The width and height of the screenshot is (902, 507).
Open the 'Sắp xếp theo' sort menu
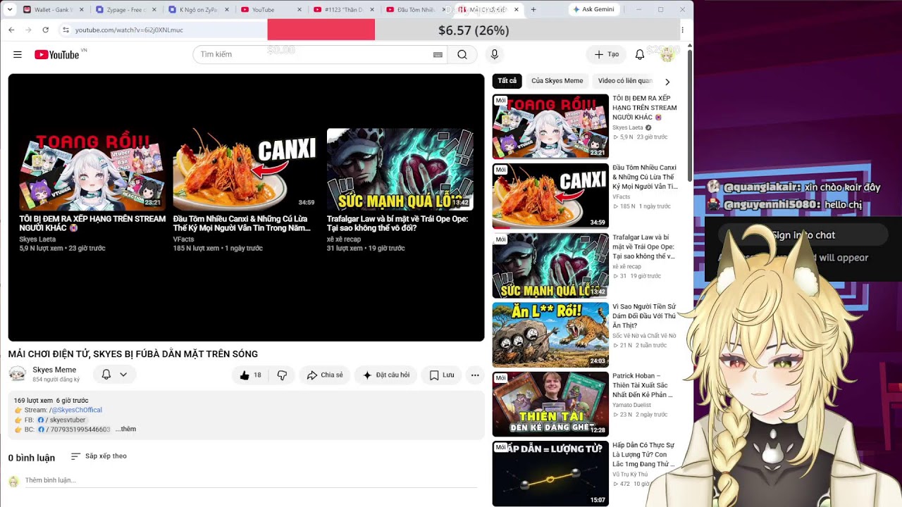pyautogui.click(x=99, y=456)
